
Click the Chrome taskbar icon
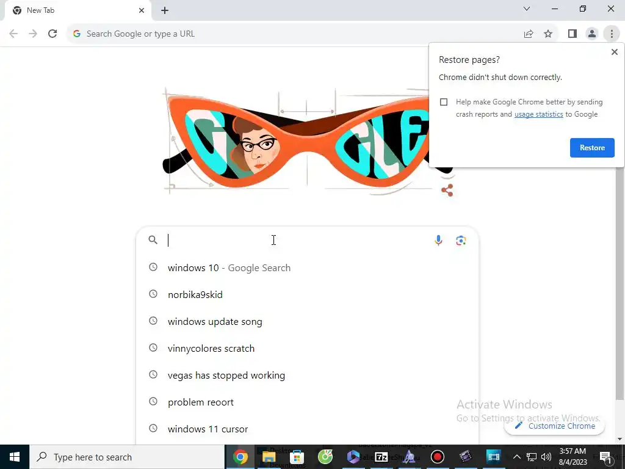point(240,457)
